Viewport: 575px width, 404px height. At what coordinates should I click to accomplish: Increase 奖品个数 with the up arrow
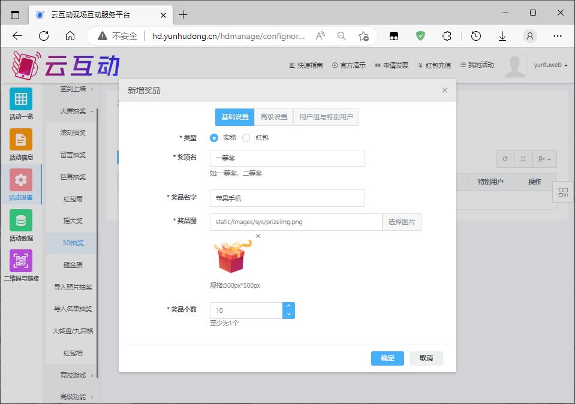(x=288, y=306)
